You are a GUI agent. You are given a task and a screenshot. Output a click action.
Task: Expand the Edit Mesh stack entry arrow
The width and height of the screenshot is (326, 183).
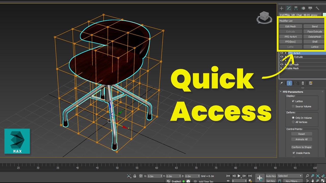[x=286, y=65]
